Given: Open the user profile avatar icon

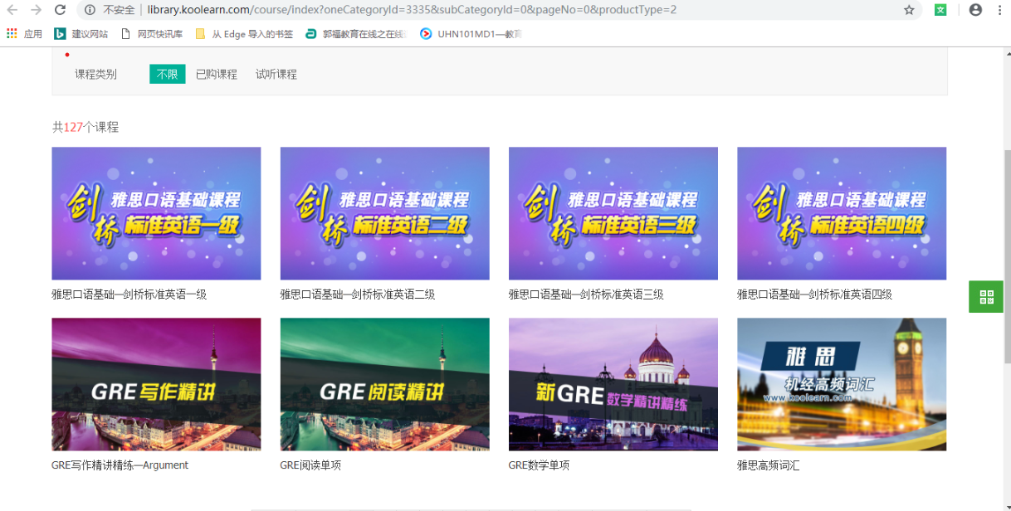Looking at the screenshot, I should click(975, 10).
